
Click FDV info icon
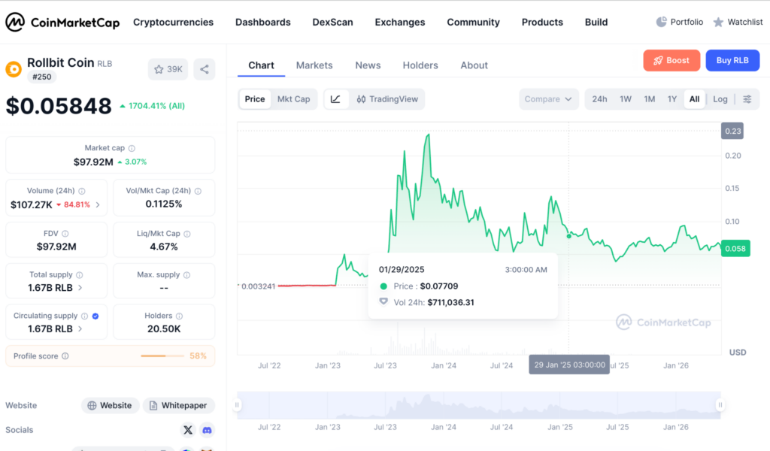65,234
